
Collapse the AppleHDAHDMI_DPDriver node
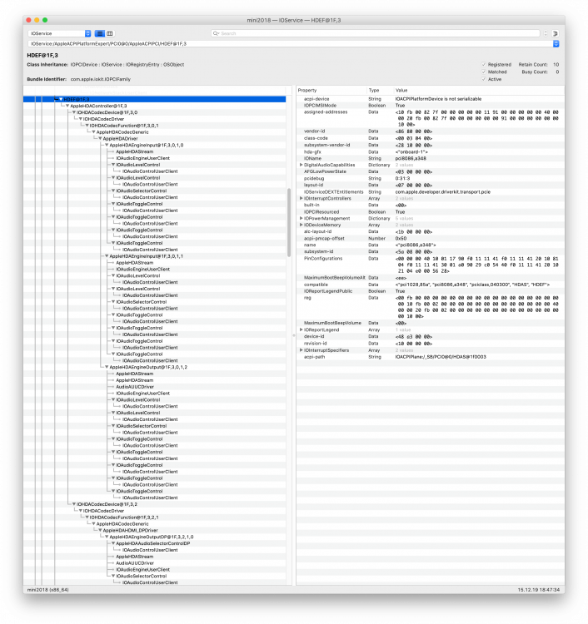(100, 531)
